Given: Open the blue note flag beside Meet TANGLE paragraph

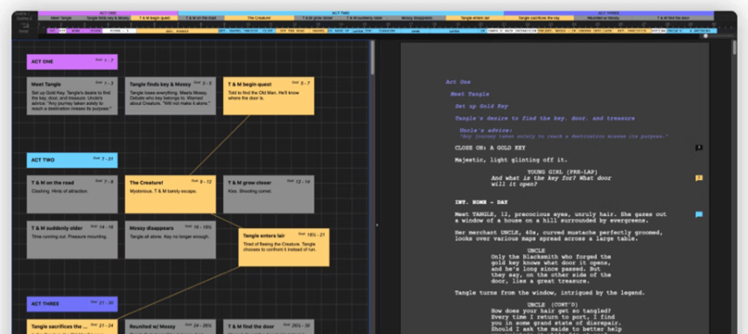Looking at the screenshot, I should pyautogui.click(x=699, y=215).
